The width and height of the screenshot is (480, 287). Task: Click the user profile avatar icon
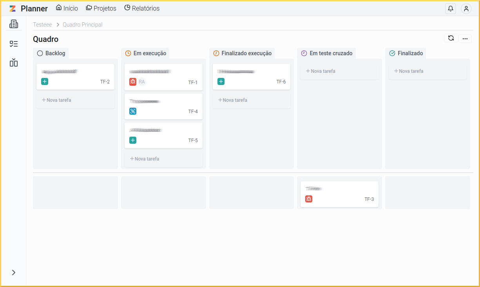coord(466,9)
